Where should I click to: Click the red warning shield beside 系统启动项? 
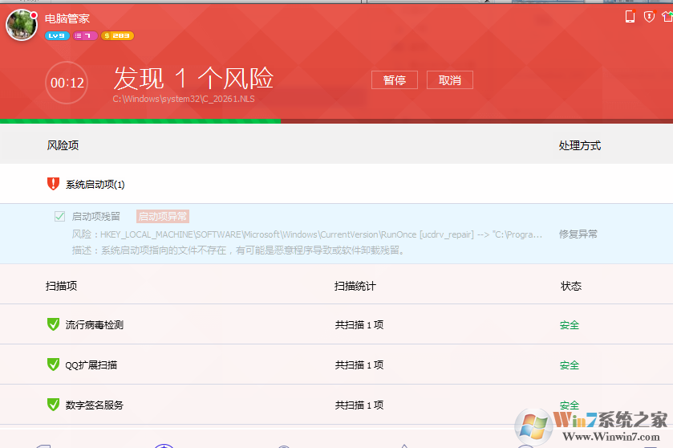point(53,184)
